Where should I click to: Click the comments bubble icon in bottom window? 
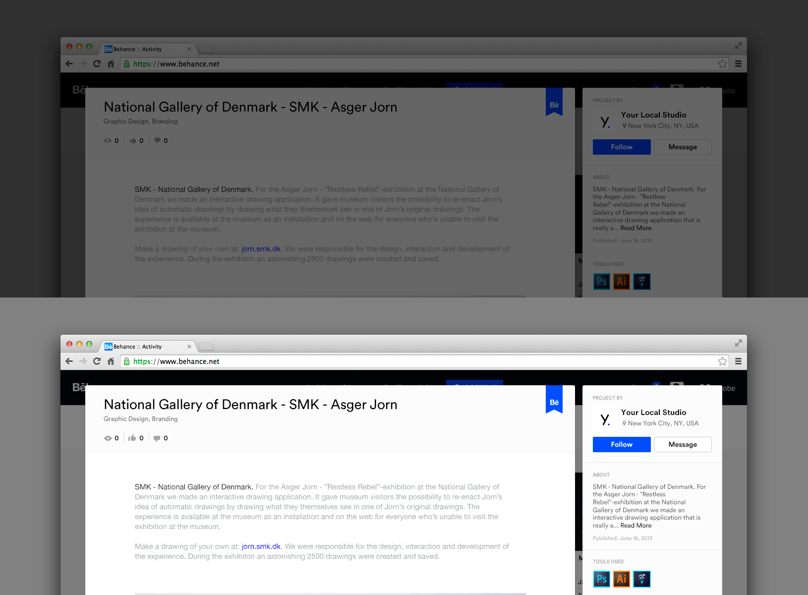click(x=157, y=438)
